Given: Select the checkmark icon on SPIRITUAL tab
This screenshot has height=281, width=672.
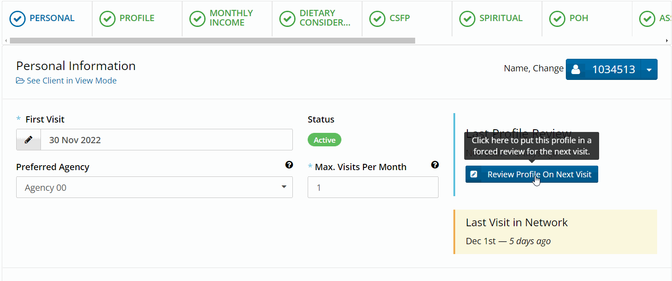Looking at the screenshot, I should 467,18.
